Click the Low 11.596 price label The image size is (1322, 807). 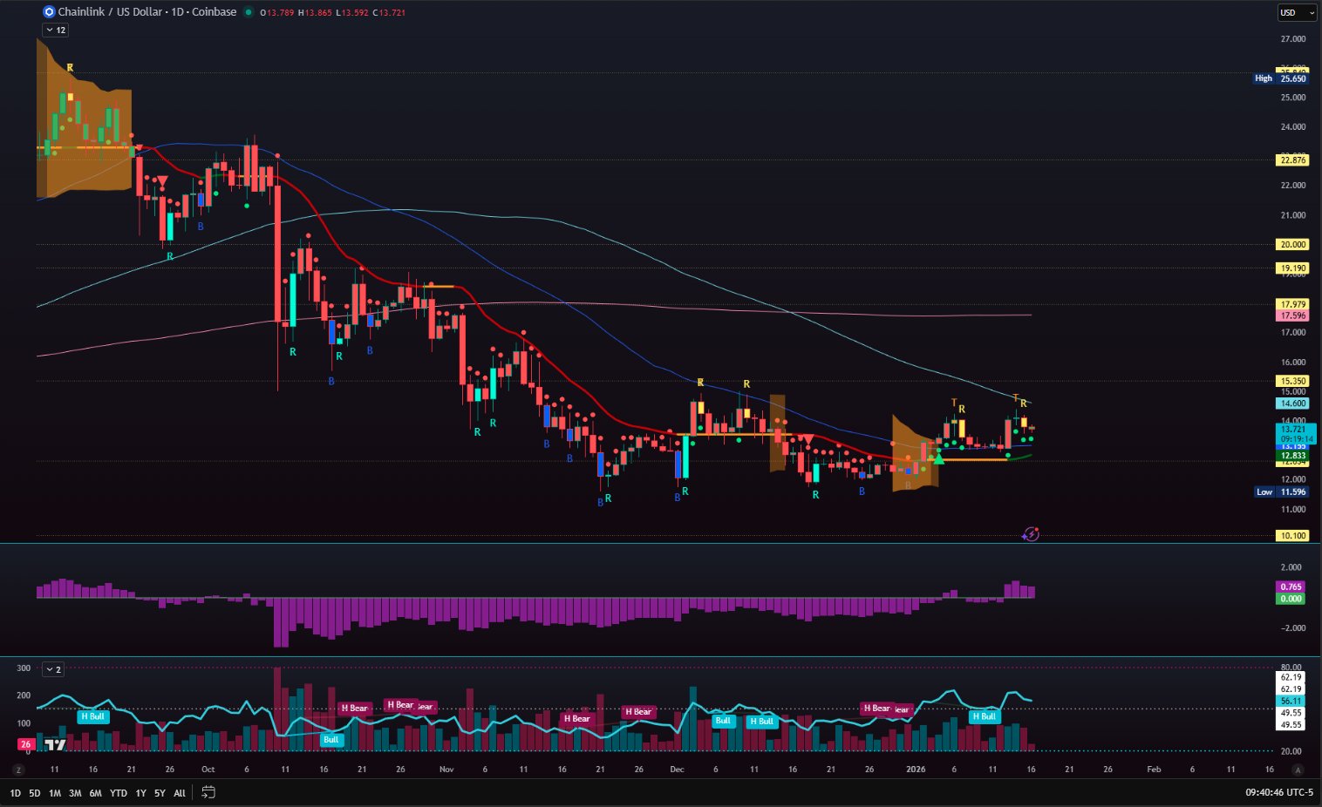(x=1281, y=492)
